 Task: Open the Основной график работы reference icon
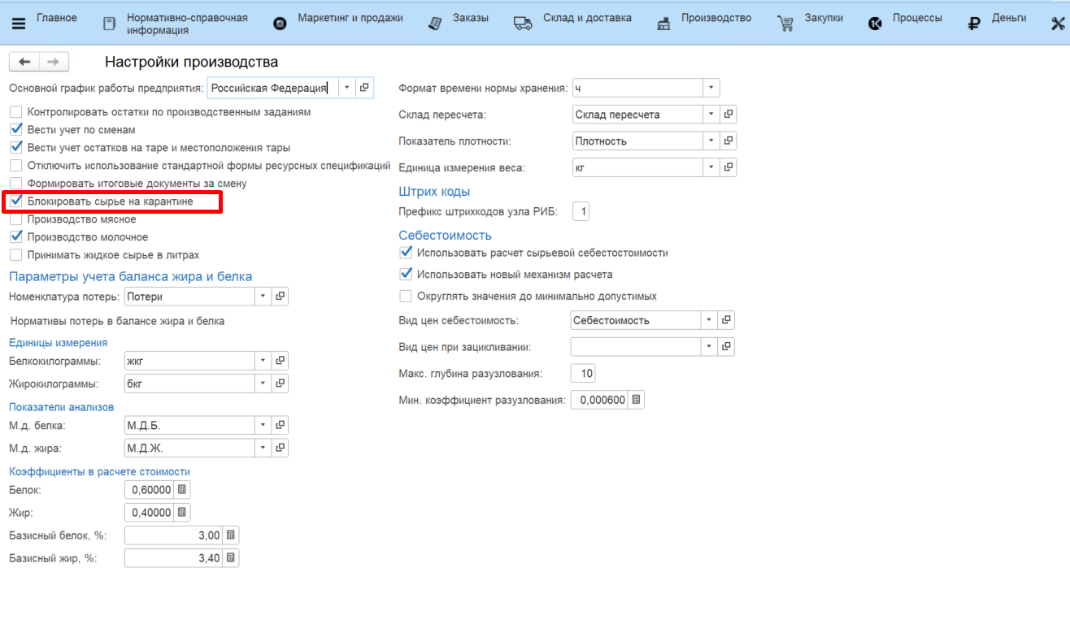(364, 88)
